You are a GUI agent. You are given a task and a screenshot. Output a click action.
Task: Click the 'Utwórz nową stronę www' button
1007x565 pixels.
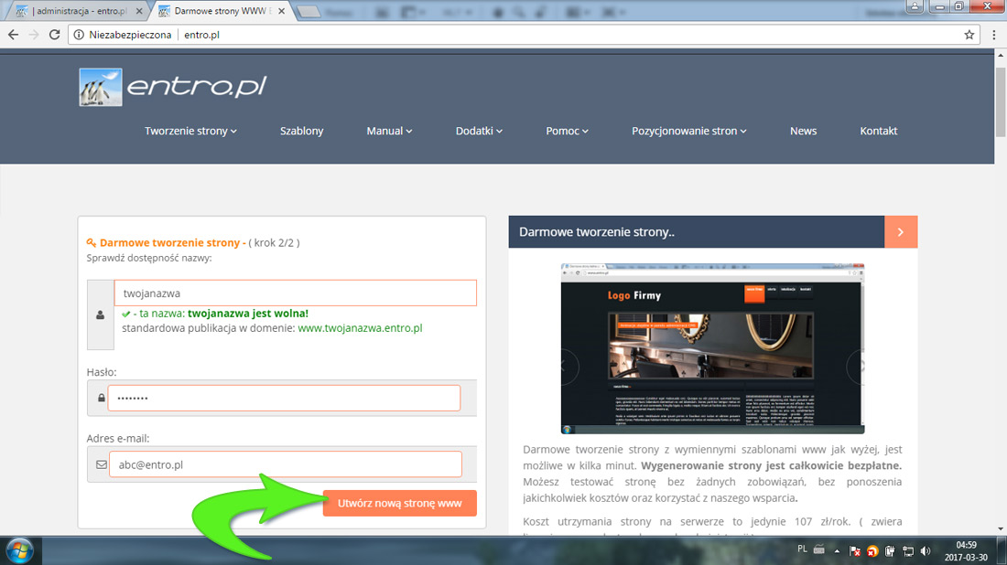click(399, 504)
